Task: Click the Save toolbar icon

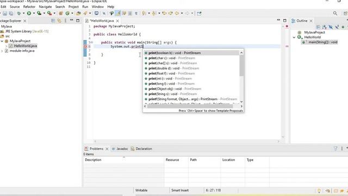Action: [5, 13]
